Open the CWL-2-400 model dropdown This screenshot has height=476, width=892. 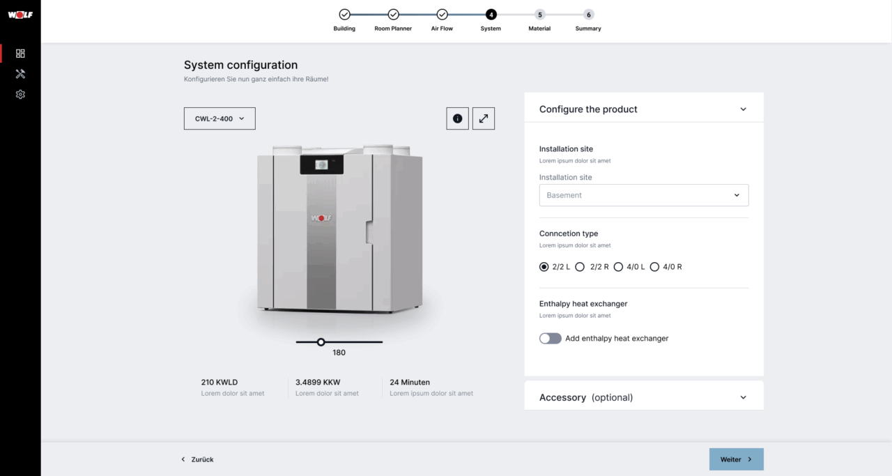pos(220,118)
